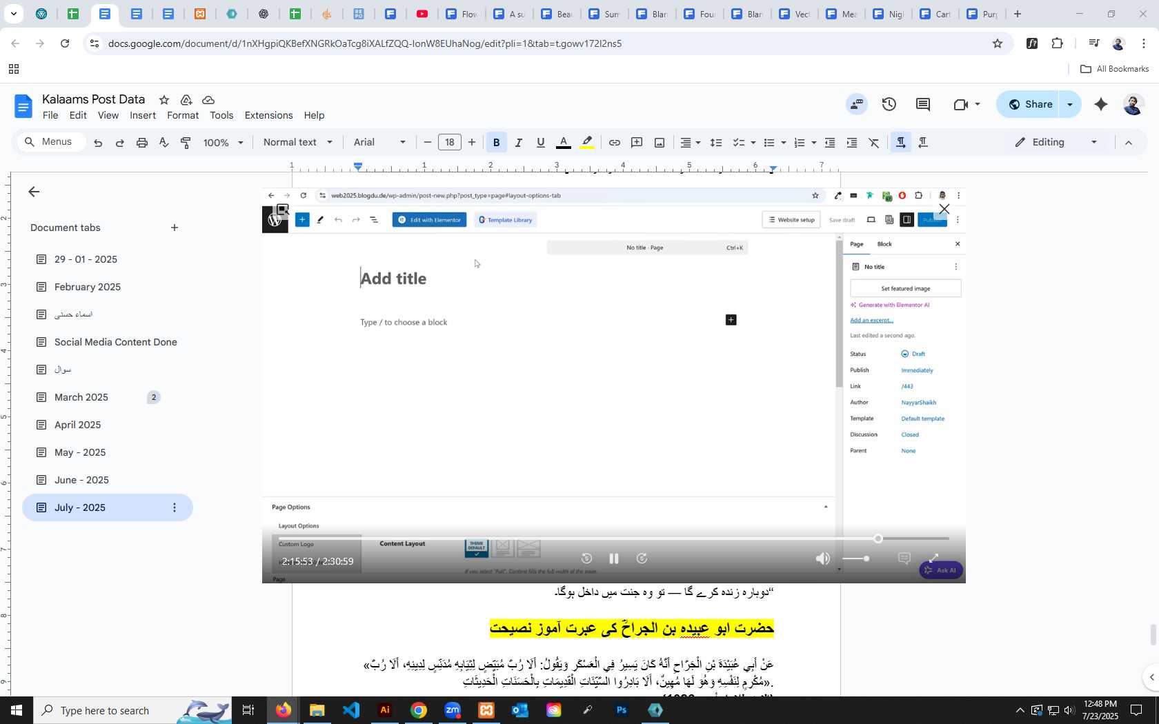This screenshot has height=724, width=1159.
Task: Open the text alignment dropdown
Action: pos(691,143)
